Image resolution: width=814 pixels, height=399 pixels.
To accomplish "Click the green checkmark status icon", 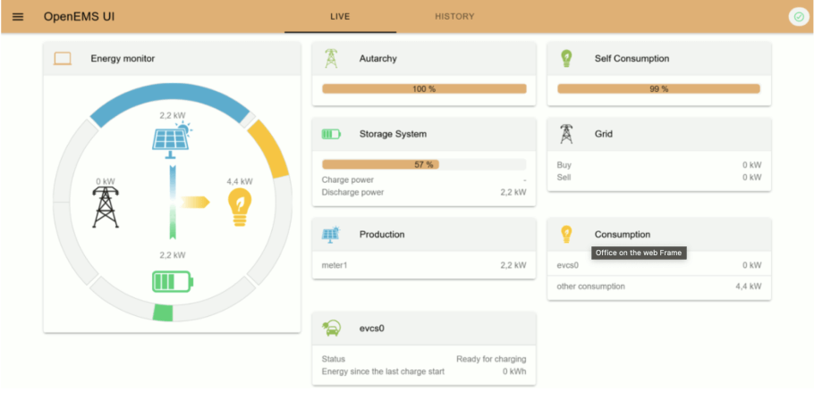I will (797, 17).
